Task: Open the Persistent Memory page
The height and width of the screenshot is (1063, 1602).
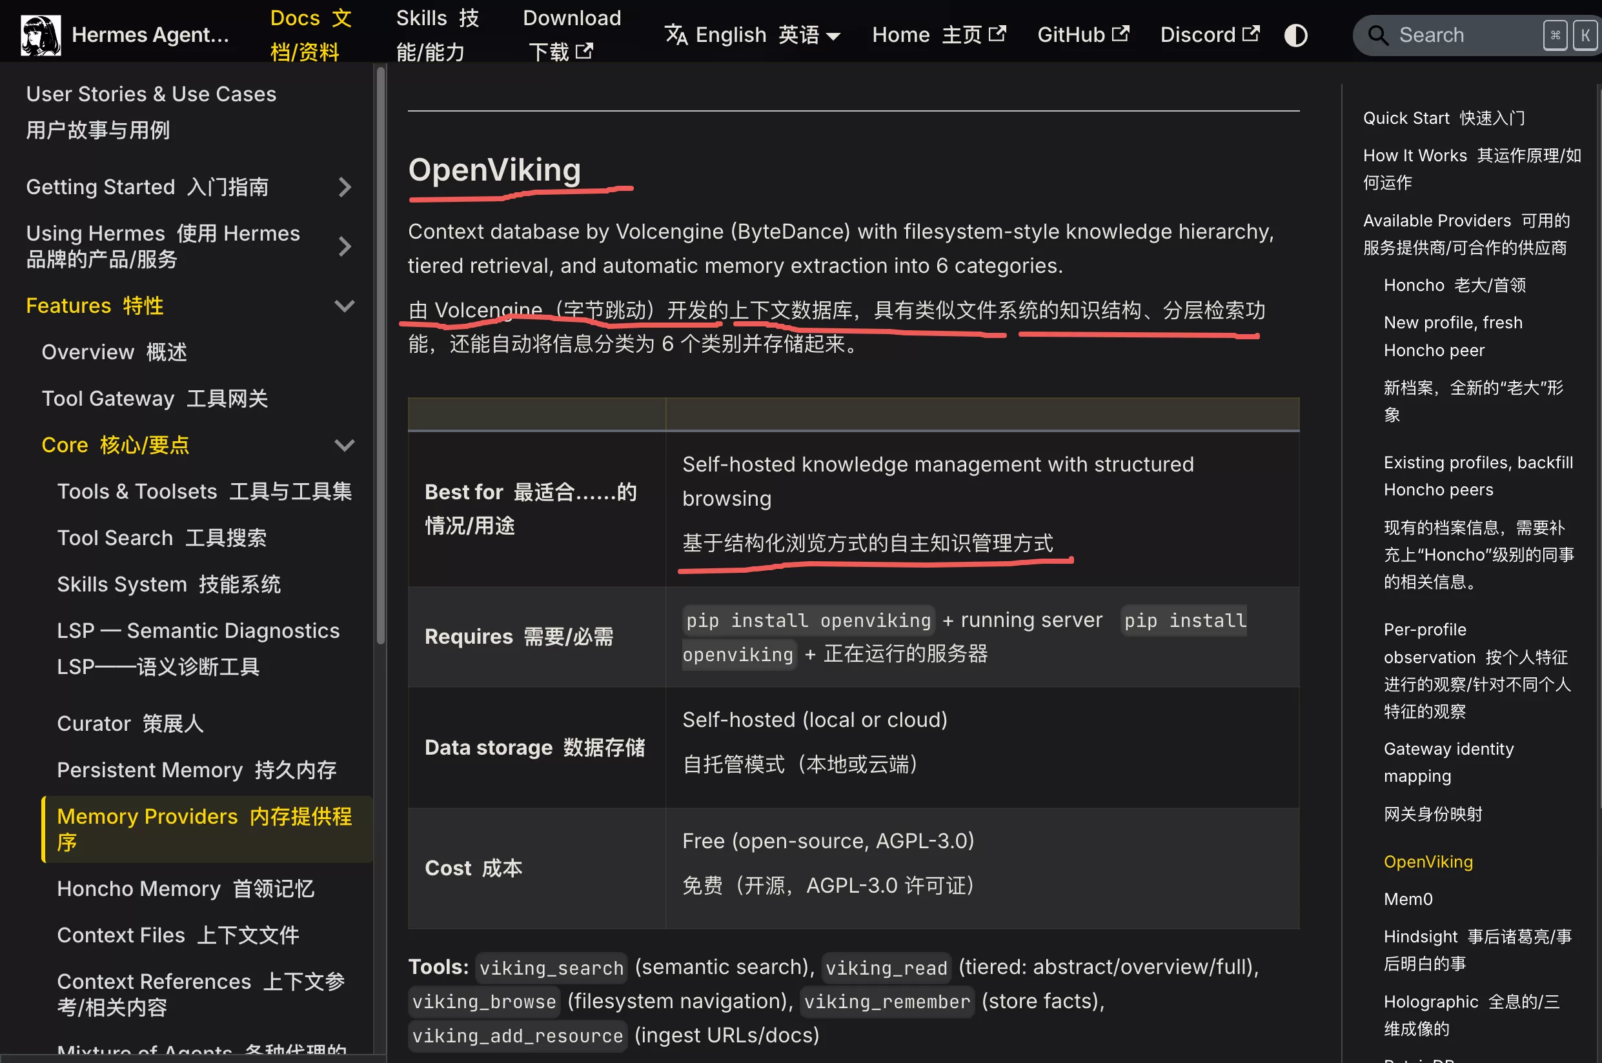Action: (x=197, y=770)
